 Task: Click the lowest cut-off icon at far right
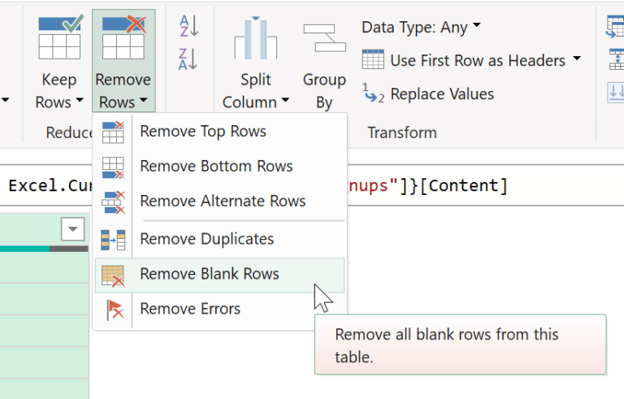point(616,92)
